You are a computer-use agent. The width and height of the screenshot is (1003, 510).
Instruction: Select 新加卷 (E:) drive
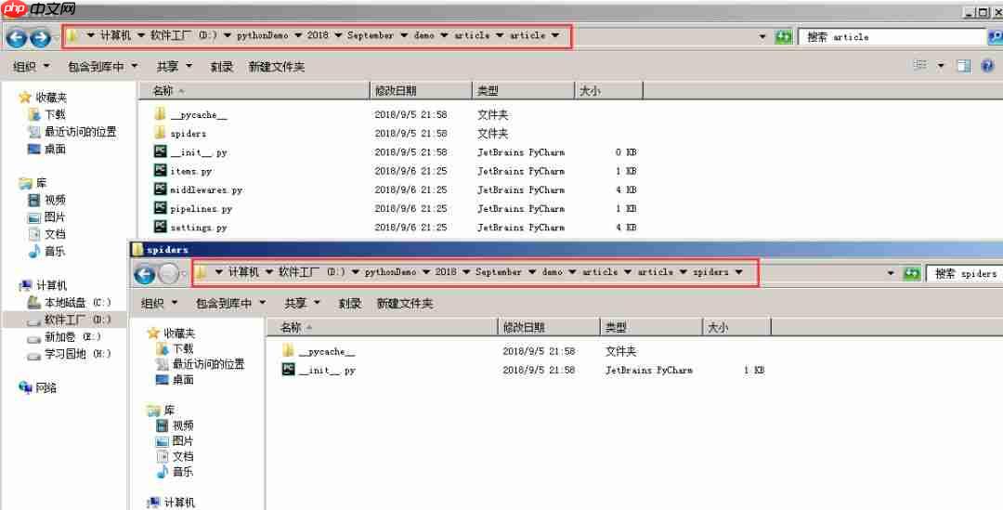(65, 337)
